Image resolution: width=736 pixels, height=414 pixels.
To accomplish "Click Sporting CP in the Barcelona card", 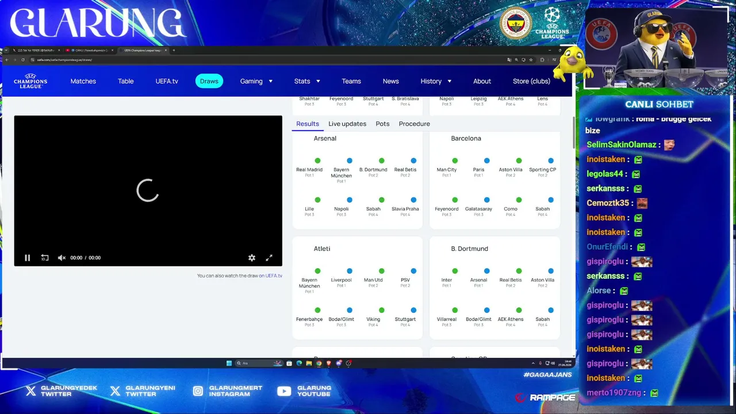I will pos(543,170).
